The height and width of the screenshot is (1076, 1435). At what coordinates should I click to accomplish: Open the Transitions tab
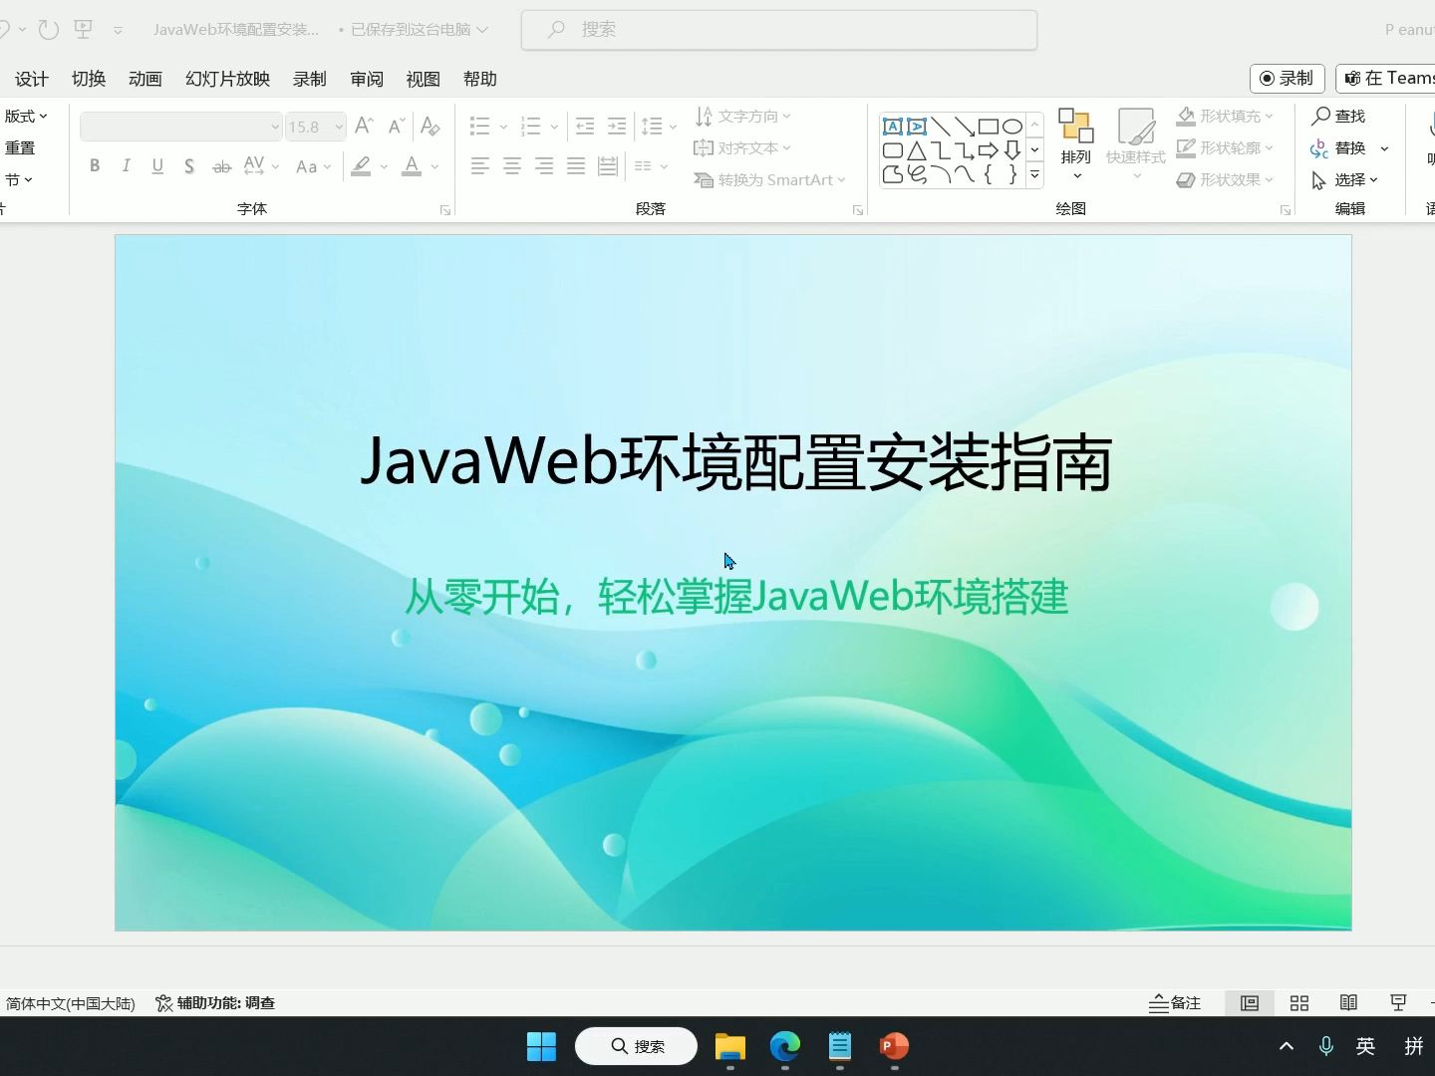tap(89, 79)
